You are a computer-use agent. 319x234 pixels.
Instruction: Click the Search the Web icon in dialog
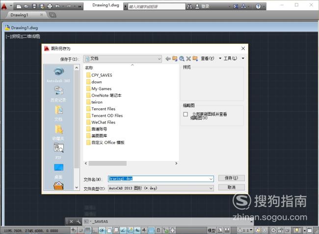coord(182,58)
